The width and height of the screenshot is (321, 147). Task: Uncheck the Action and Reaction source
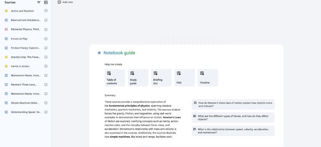tap(46, 11)
